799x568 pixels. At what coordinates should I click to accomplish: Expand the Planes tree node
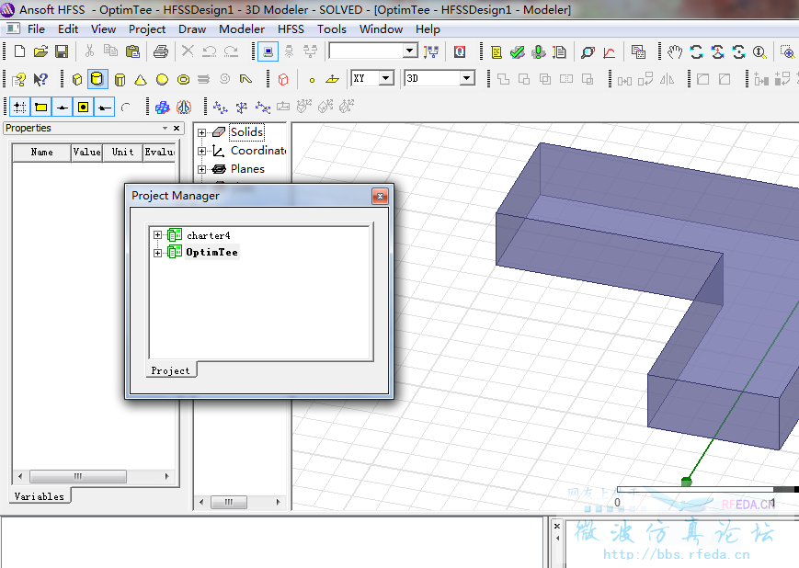coord(201,169)
